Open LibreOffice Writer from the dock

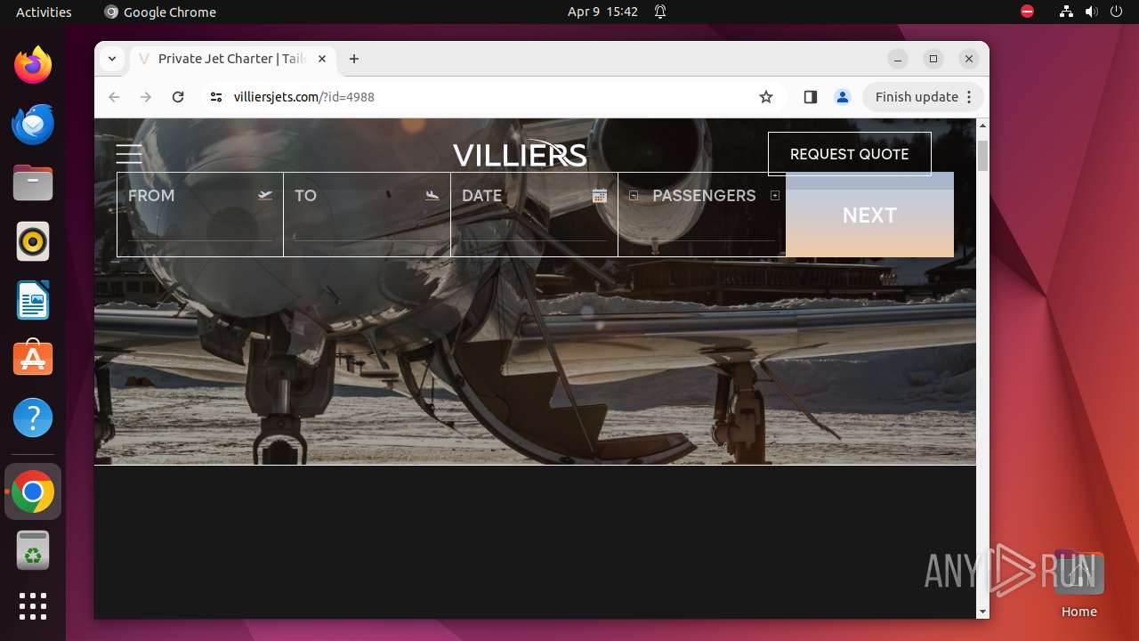point(33,300)
